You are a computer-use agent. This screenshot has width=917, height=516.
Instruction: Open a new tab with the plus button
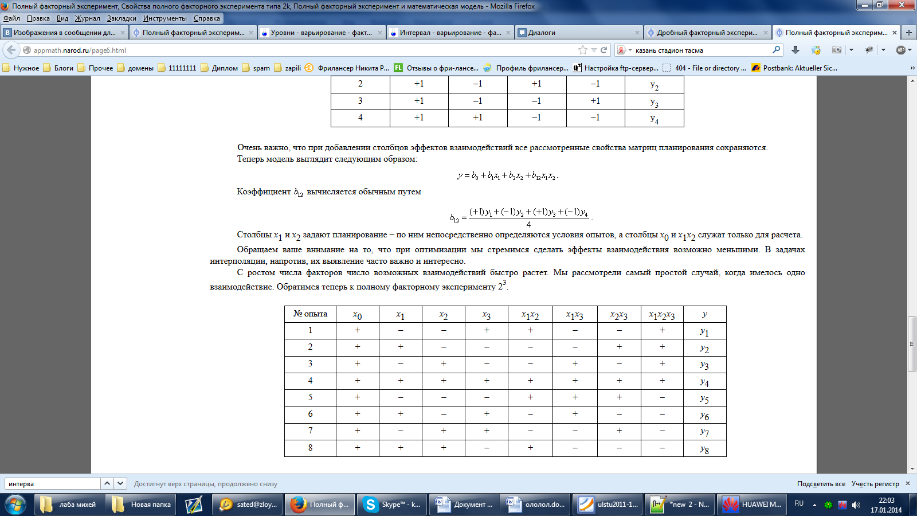pos(909,33)
